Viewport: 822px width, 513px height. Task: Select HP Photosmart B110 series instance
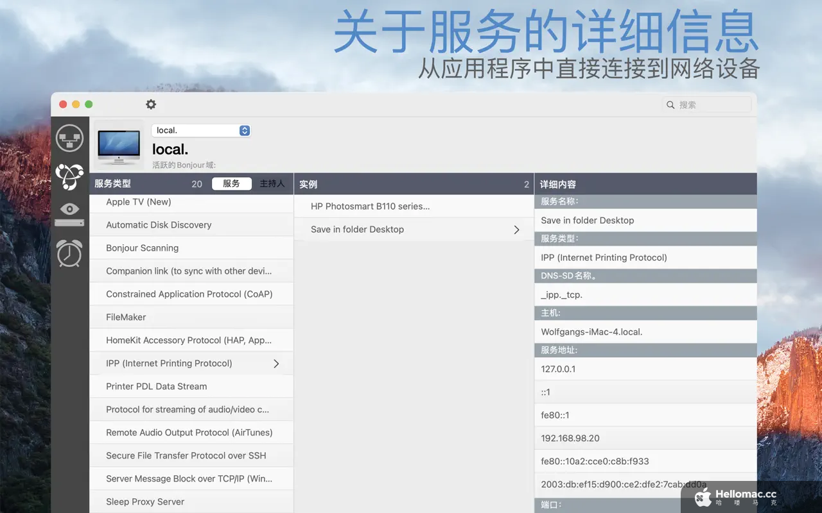(414, 206)
